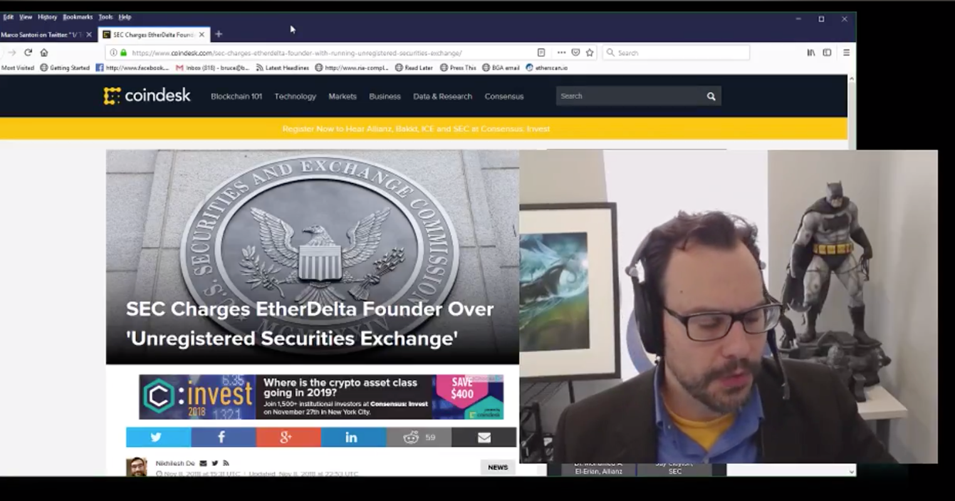Click author name Nikhilesh De
This screenshot has height=501, width=955.
[175, 463]
